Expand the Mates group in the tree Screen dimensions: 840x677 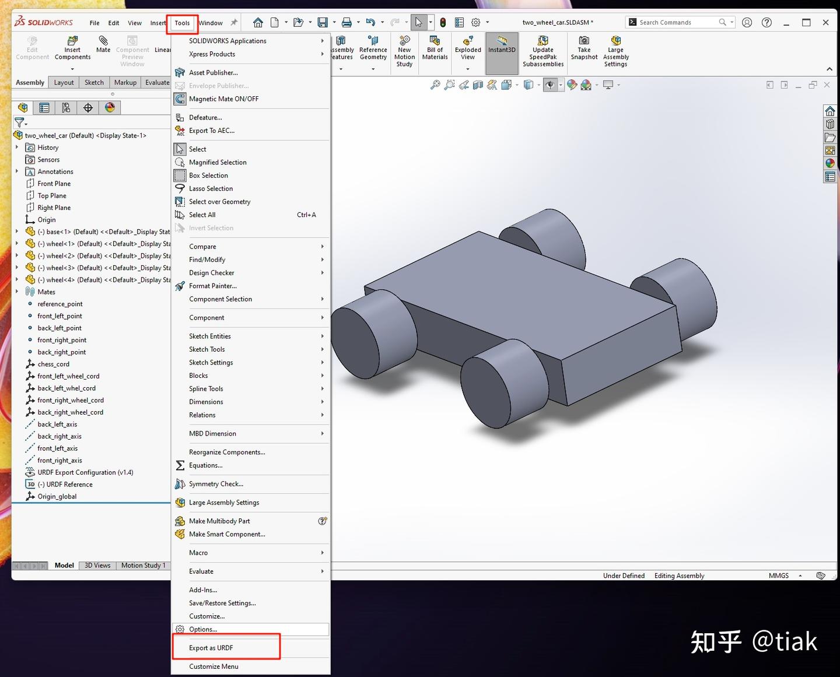(x=16, y=292)
